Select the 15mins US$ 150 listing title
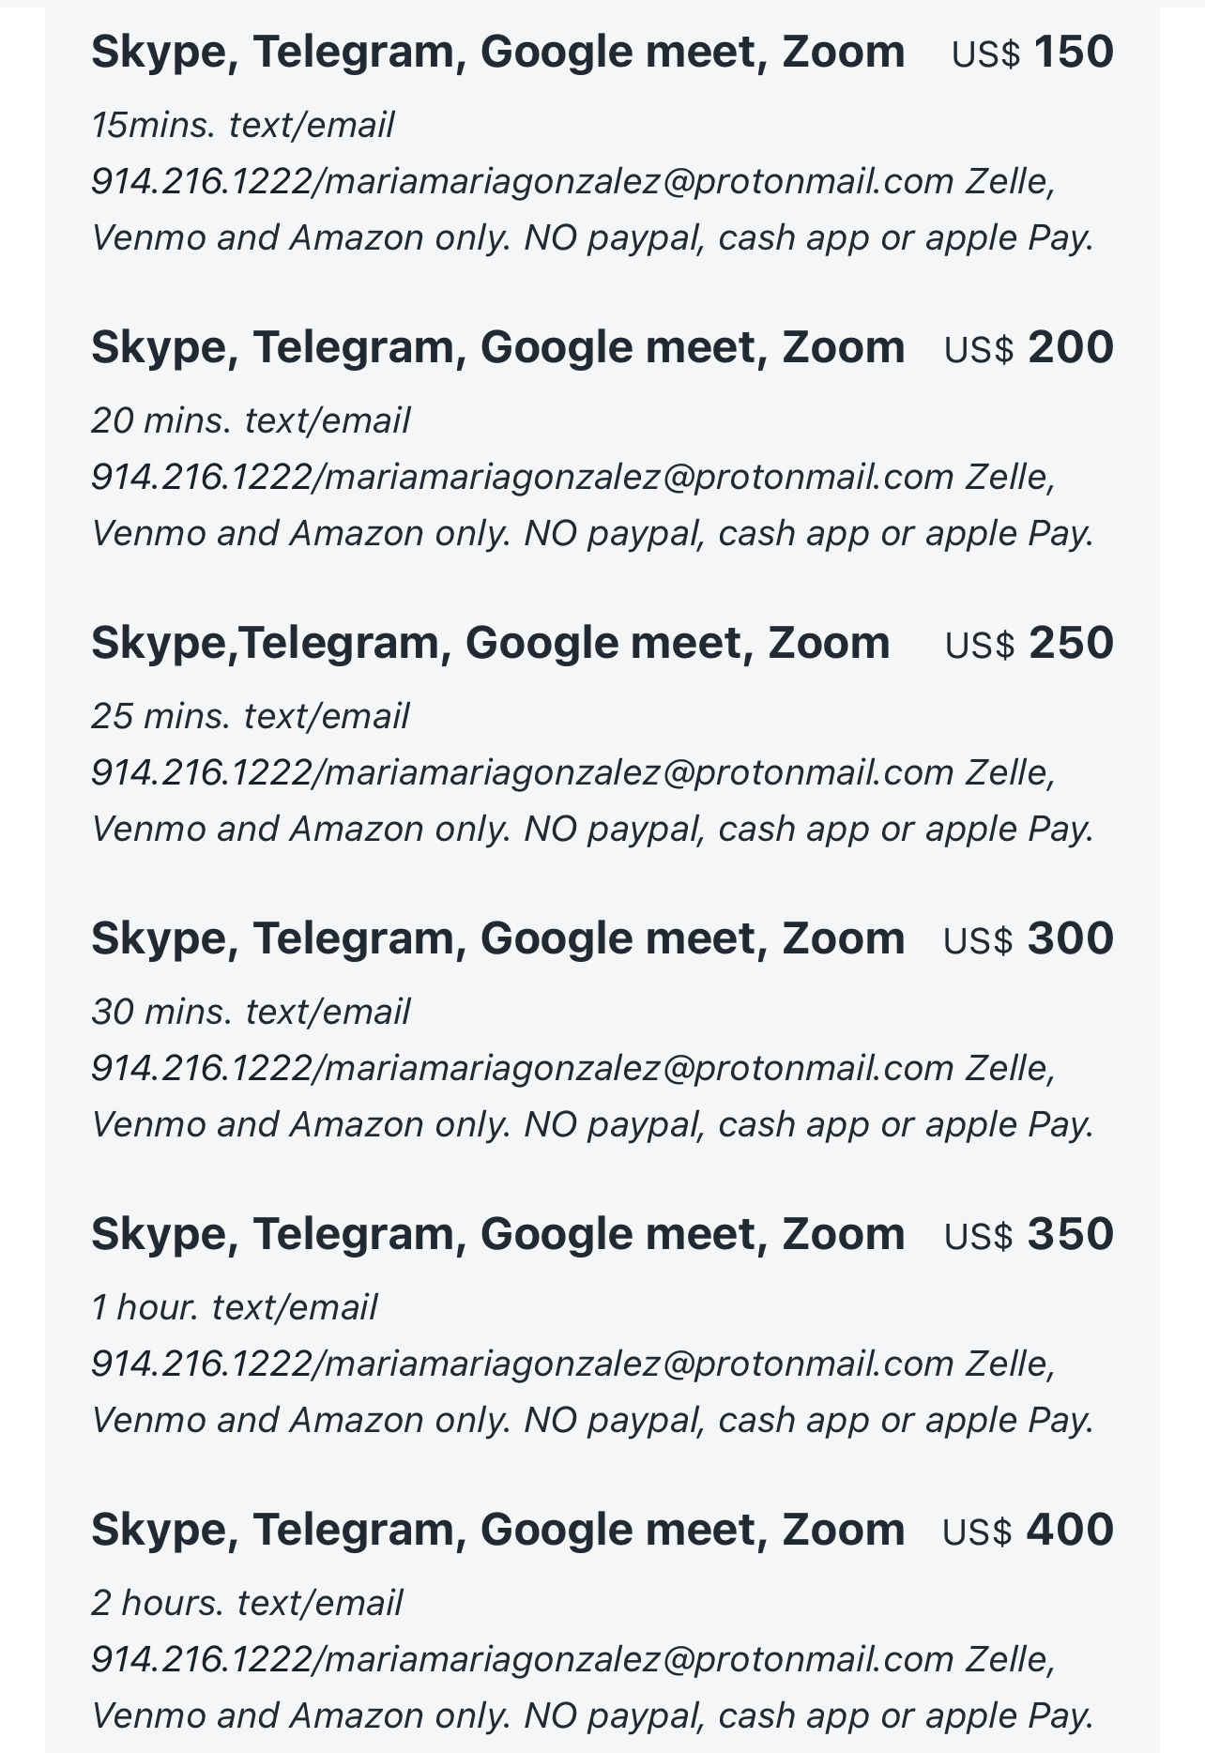The width and height of the screenshot is (1205, 1753). point(498,53)
